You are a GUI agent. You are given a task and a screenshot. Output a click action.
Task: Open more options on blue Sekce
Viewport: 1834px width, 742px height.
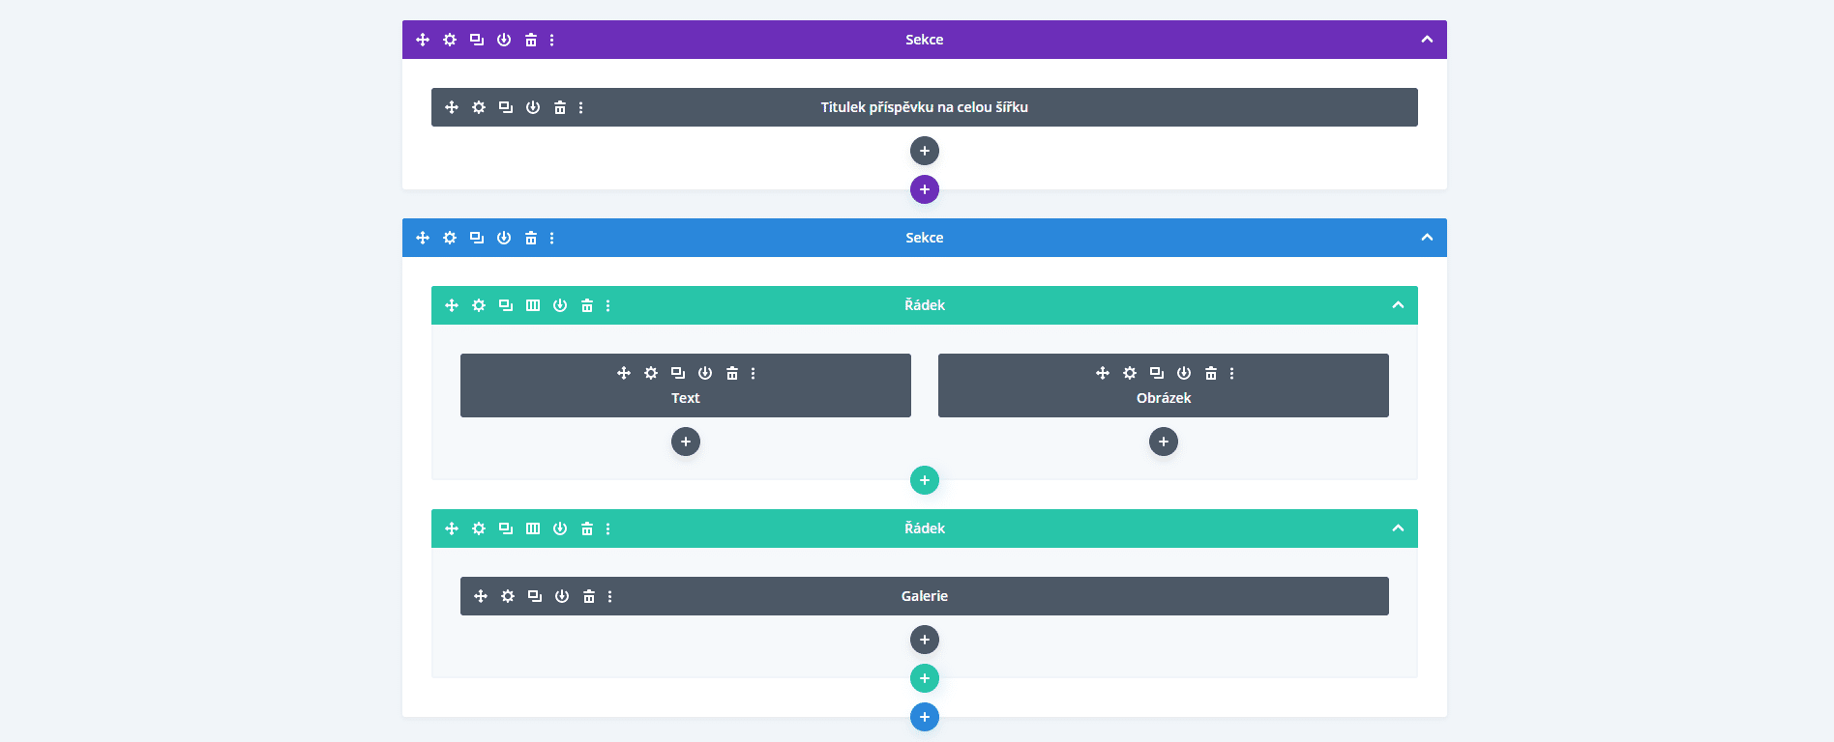tap(552, 238)
